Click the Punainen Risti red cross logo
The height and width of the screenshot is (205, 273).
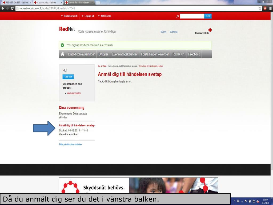pos(203,31)
